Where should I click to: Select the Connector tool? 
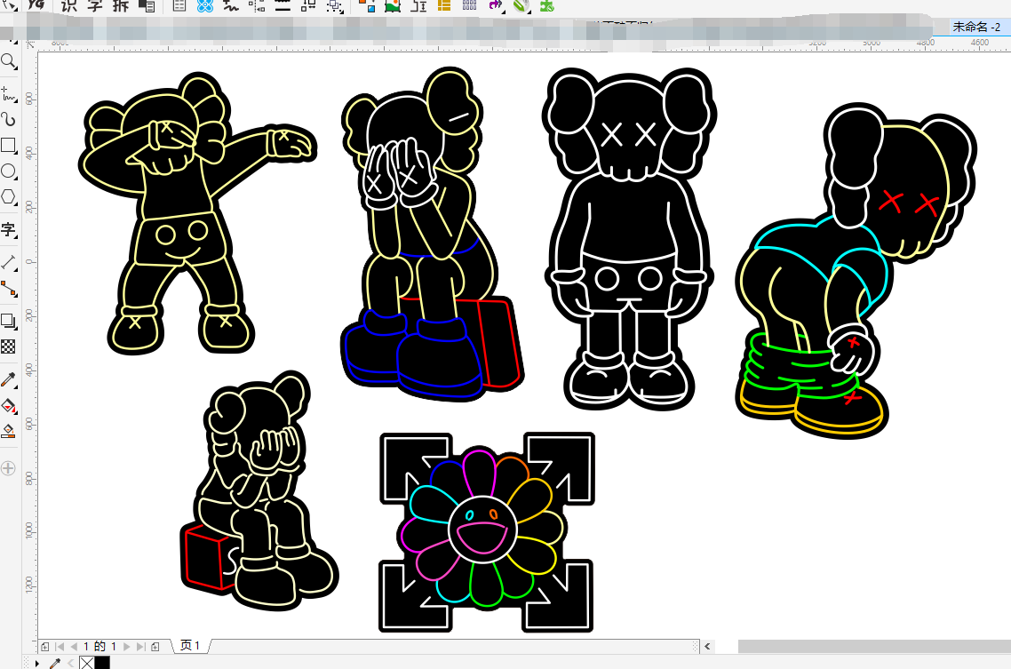[x=8, y=289]
